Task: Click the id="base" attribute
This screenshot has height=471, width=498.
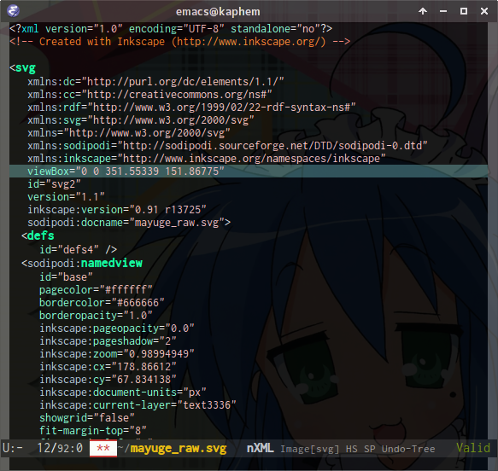Action: (x=66, y=277)
